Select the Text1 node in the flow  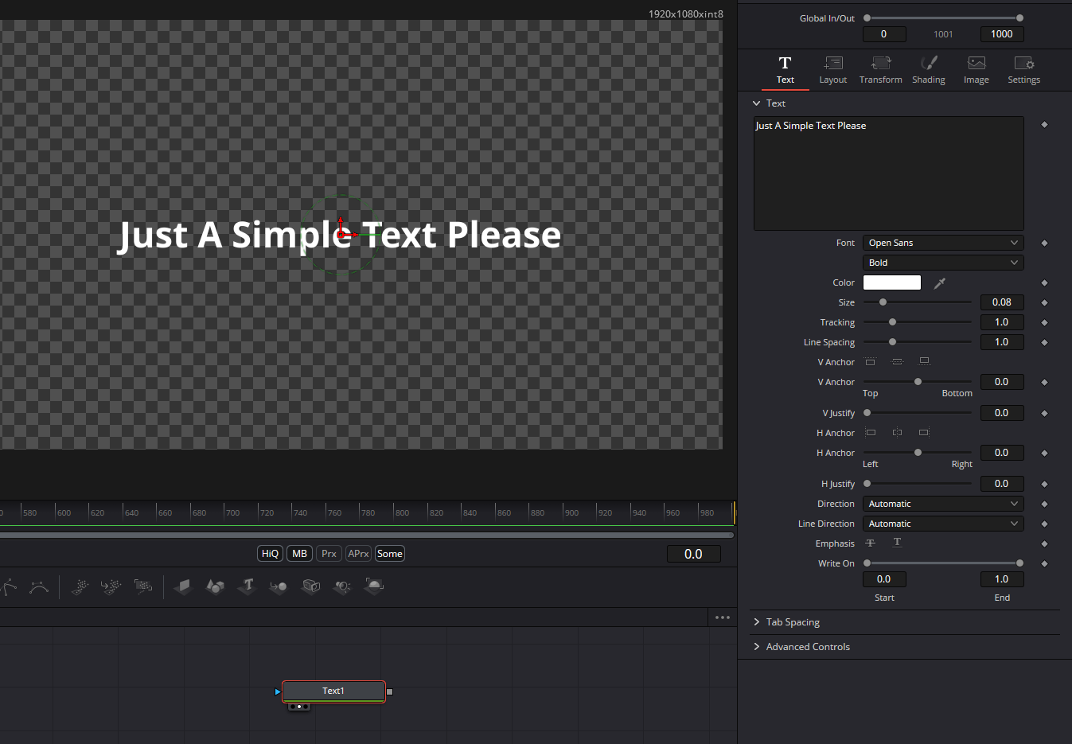click(333, 691)
